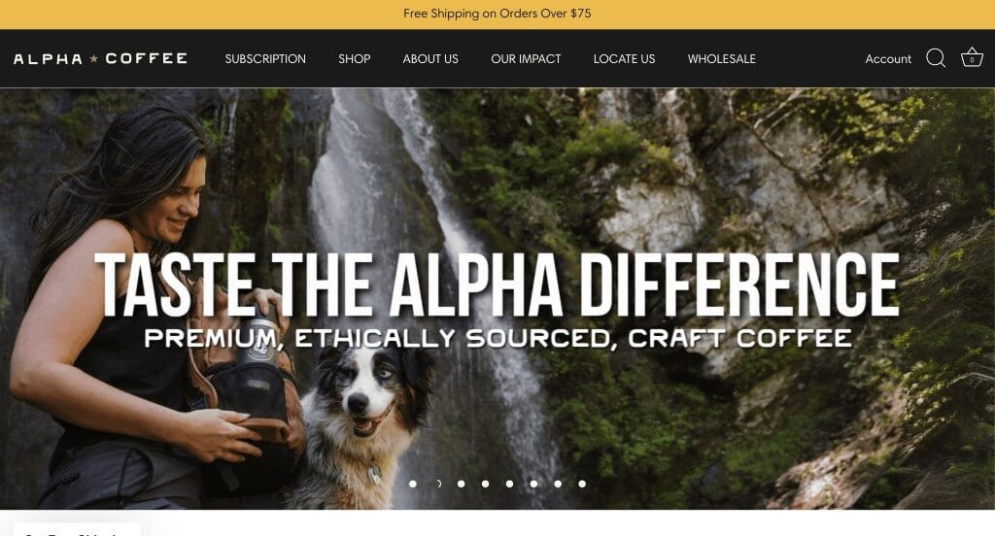Open the shopping basket cart icon
This screenshot has height=536, width=995.
point(972,57)
